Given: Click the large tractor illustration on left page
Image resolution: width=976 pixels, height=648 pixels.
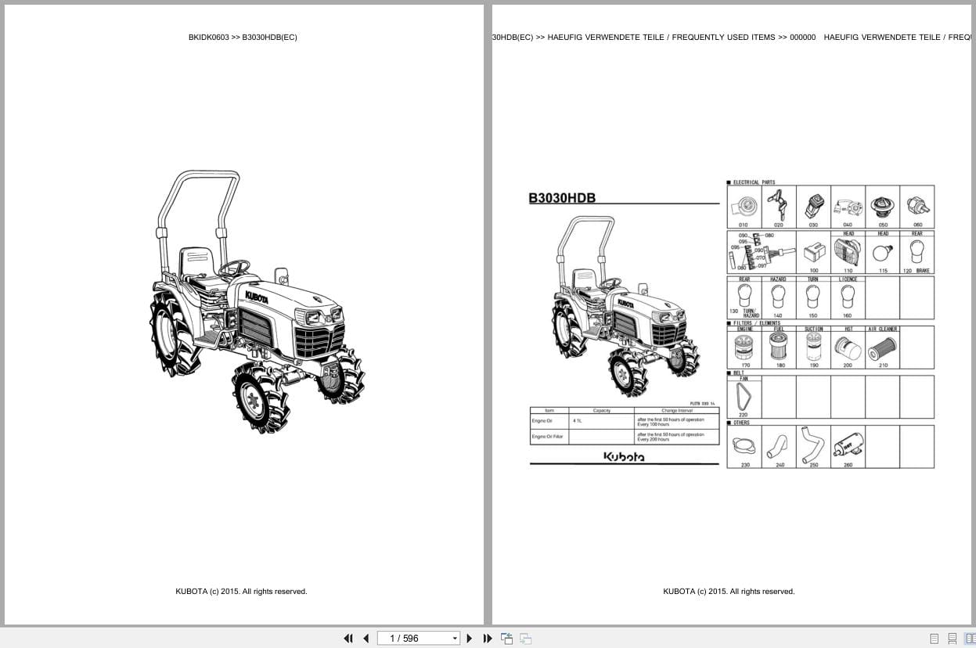Looking at the screenshot, I should pyautogui.click(x=258, y=302).
